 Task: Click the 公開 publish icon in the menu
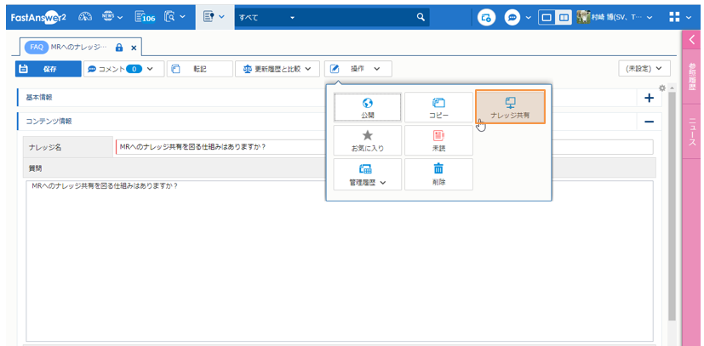pyautogui.click(x=367, y=102)
